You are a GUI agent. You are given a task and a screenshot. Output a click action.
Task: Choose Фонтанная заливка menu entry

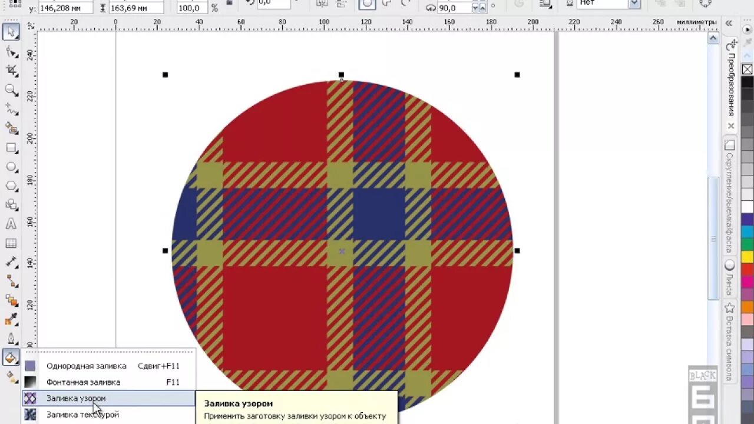pos(108,382)
